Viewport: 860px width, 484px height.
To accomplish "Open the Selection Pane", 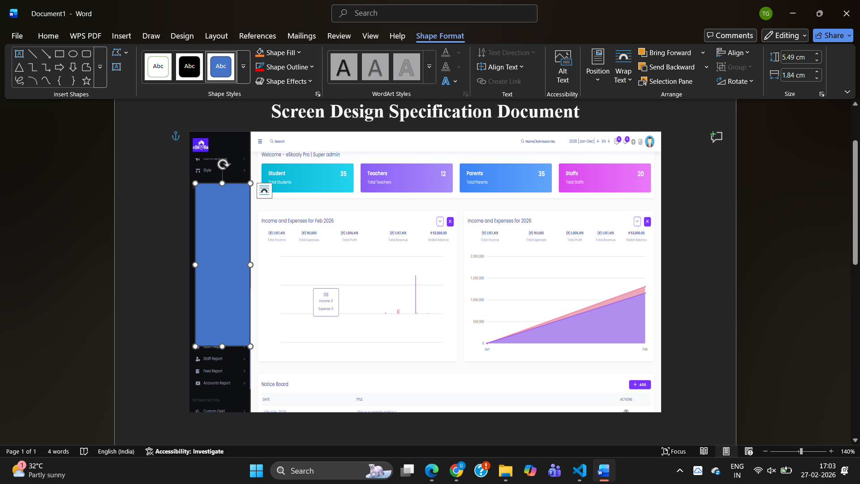I will (666, 81).
